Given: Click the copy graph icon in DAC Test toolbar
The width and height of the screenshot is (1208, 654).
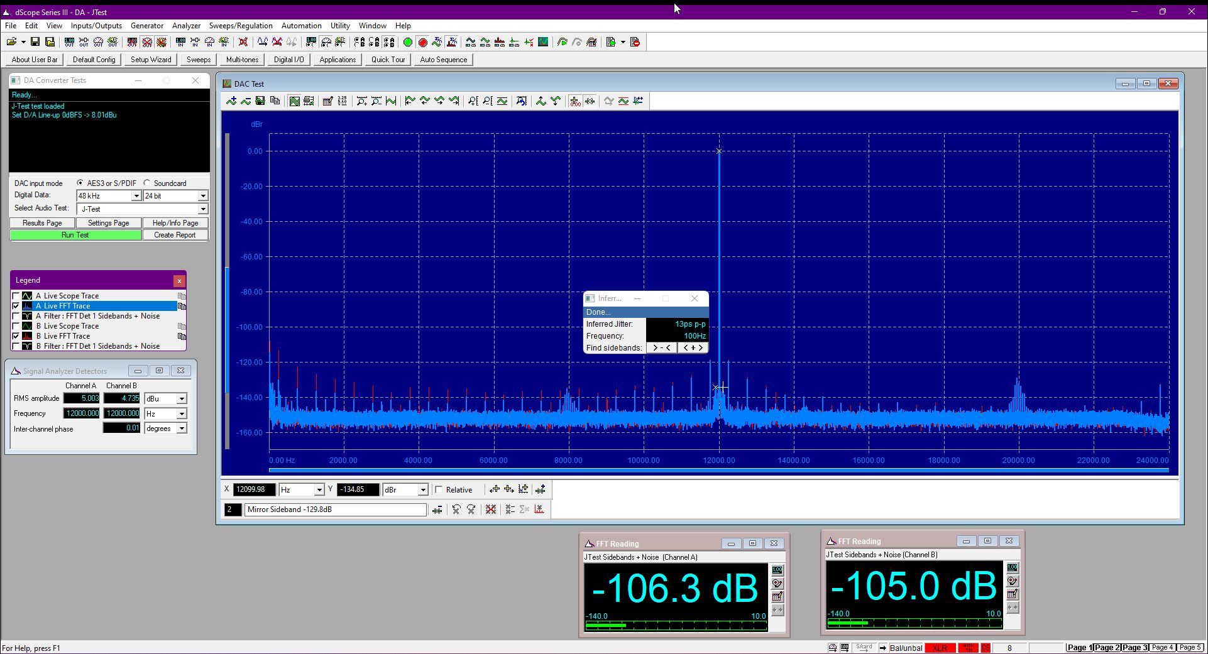Looking at the screenshot, I should pos(275,101).
